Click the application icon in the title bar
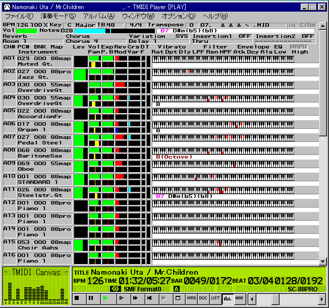This screenshot has height=308, width=329. tap(7, 7)
